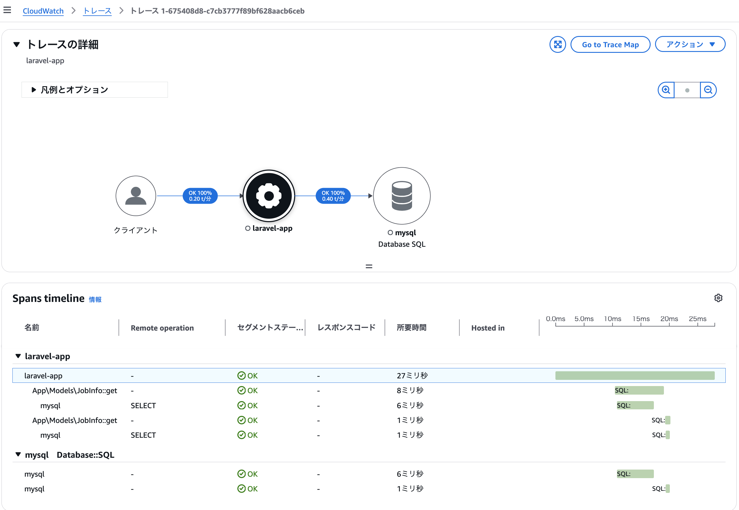
Task: Click the 所要時間 column header
Action: pos(411,328)
